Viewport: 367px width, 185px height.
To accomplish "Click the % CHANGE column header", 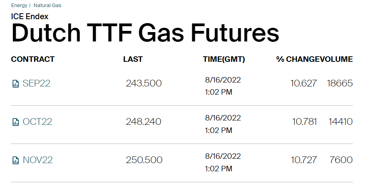I will tap(298, 59).
